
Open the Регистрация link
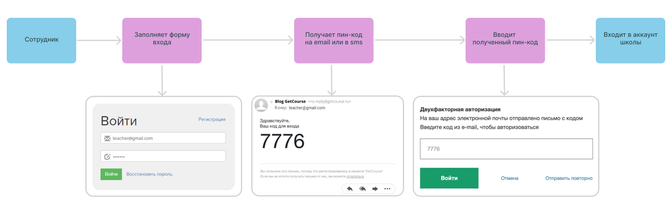[x=212, y=120]
